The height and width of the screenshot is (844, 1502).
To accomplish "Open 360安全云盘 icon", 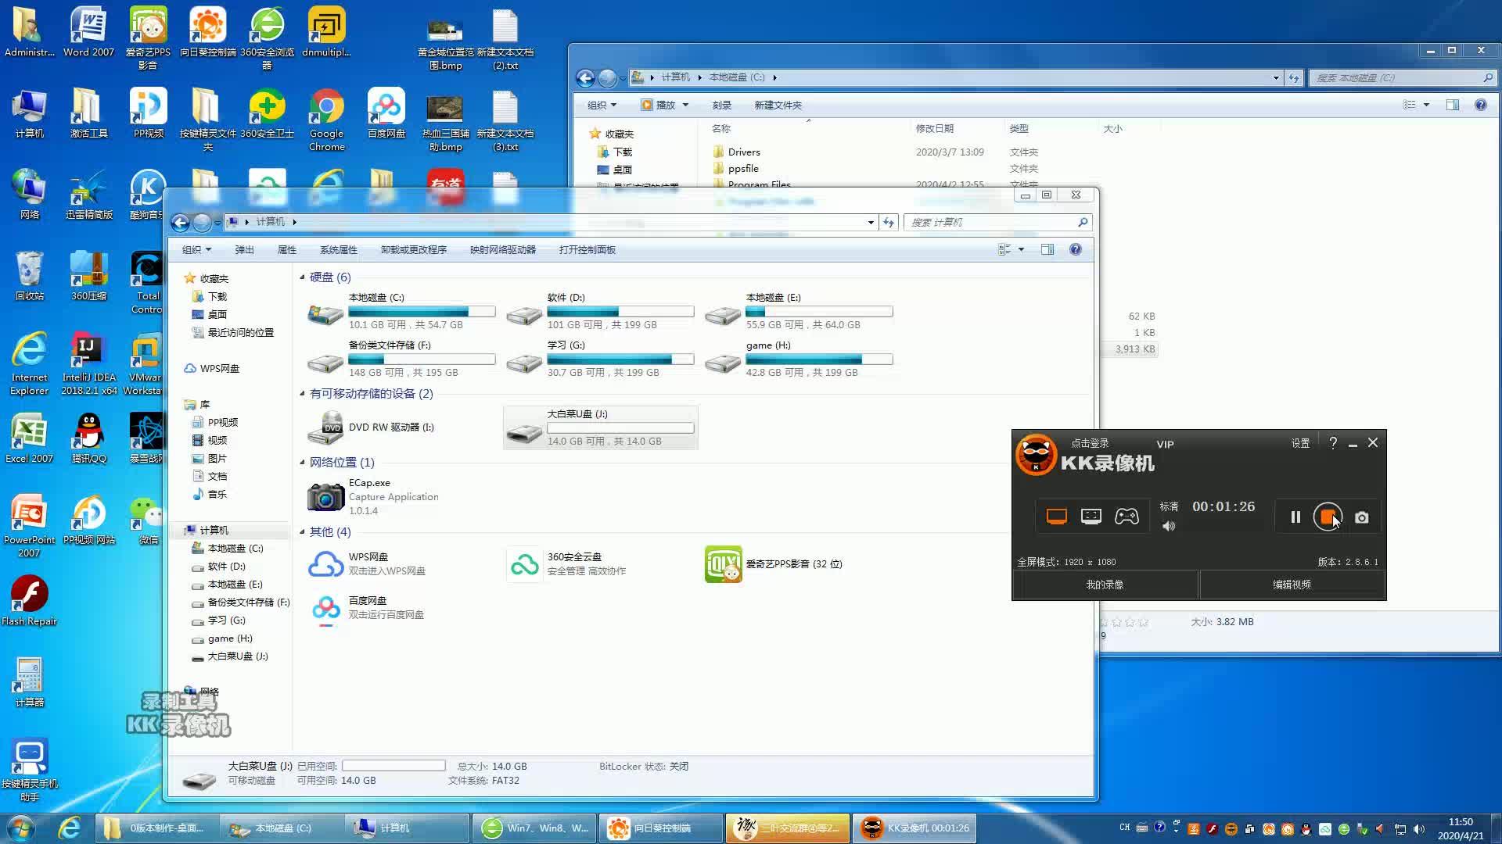I will click(x=524, y=564).
